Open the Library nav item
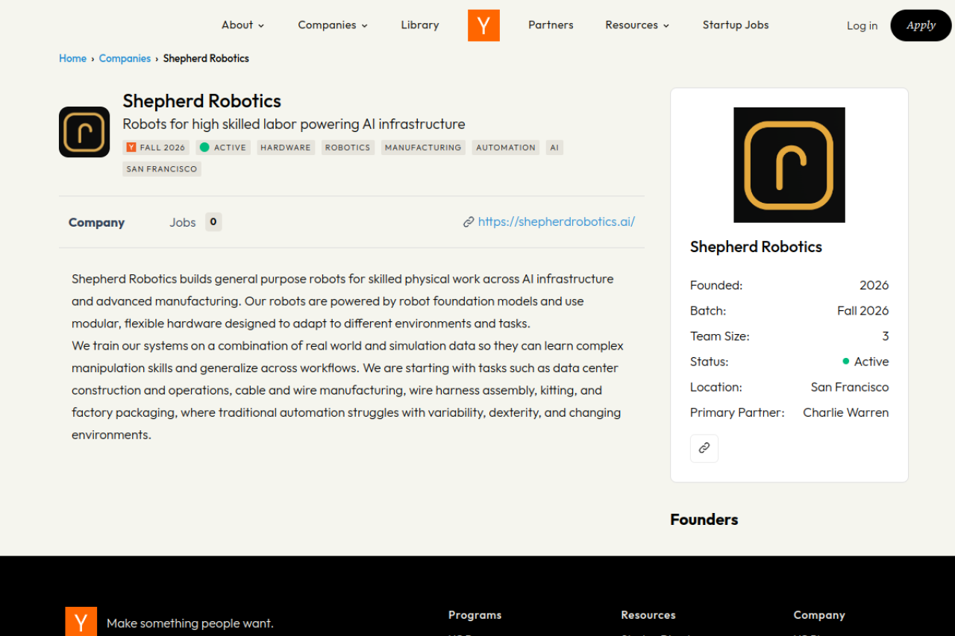955x636 pixels. 420,25
